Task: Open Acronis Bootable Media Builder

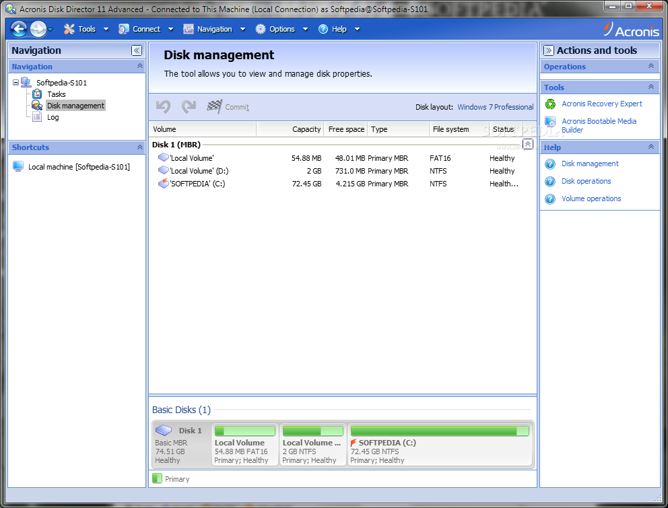Action: click(x=599, y=126)
